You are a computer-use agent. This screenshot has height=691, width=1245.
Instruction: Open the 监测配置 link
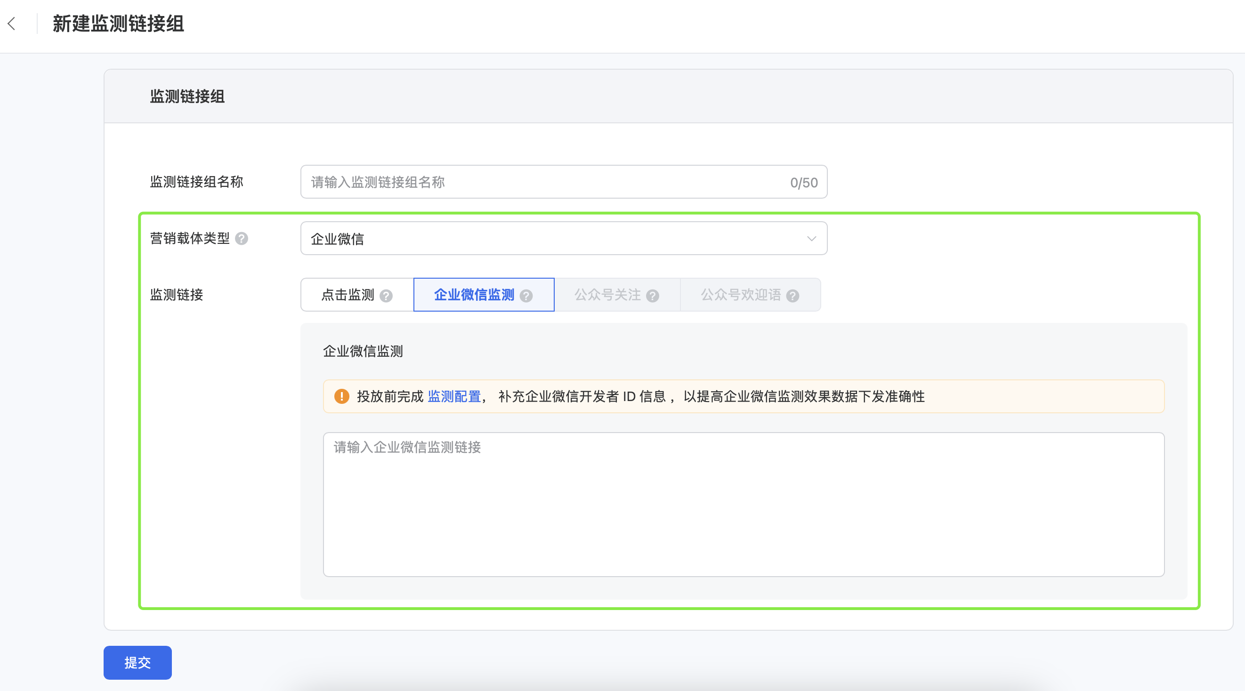pos(454,396)
